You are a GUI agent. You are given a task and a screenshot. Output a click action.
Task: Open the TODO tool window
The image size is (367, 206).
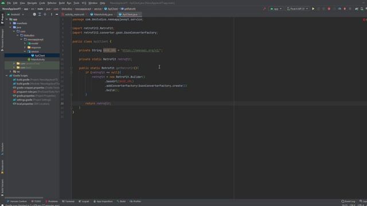click(36, 201)
